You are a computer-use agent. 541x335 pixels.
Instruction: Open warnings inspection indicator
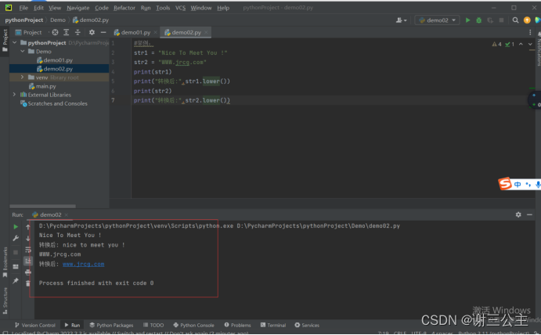click(x=503, y=44)
